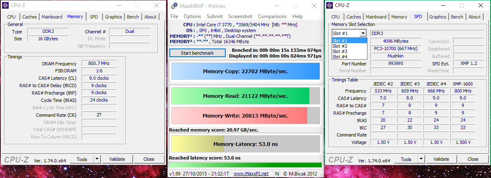Click DRAM Frequency 800.7 MHz field
491x178 pixels.
click(x=99, y=63)
